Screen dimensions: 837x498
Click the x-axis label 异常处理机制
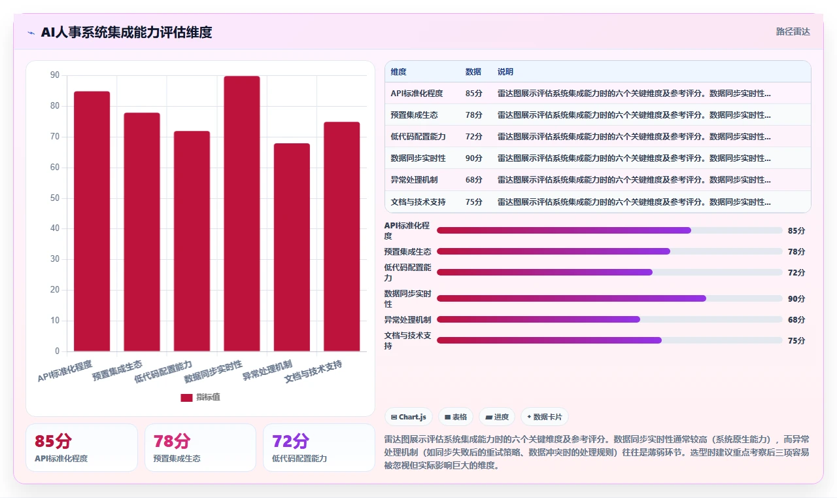pos(267,370)
